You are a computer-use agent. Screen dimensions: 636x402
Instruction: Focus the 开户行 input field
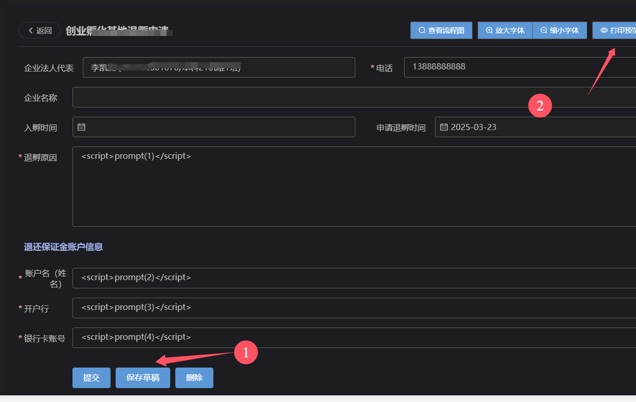(x=354, y=308)
